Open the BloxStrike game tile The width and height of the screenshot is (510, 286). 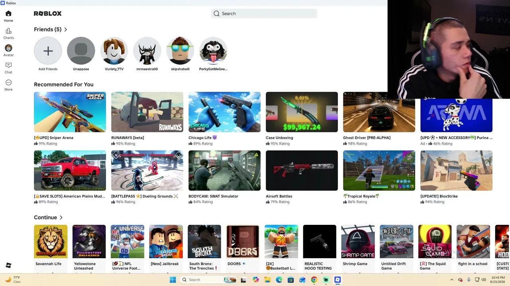(x=456, y=170)
